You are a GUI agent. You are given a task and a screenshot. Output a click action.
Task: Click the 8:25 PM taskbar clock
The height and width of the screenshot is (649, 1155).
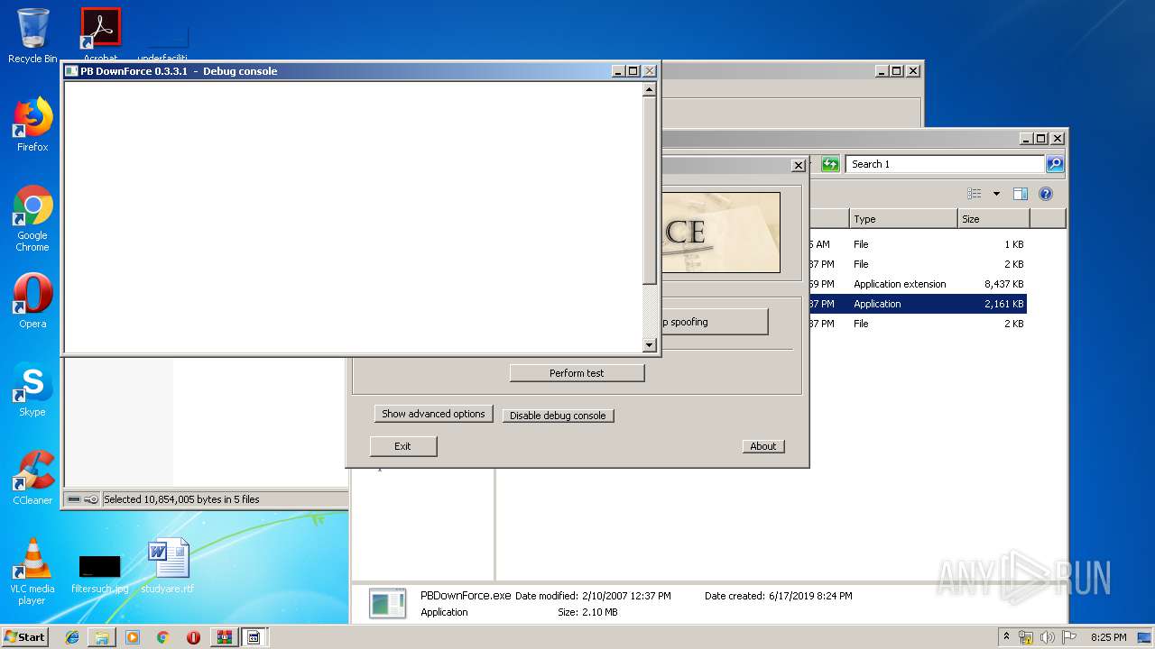coord(1108,637)
